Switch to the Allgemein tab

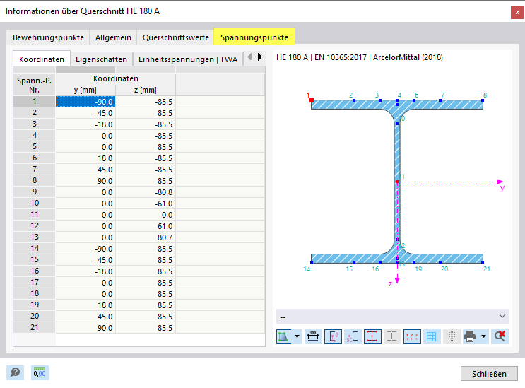[113, 37]
